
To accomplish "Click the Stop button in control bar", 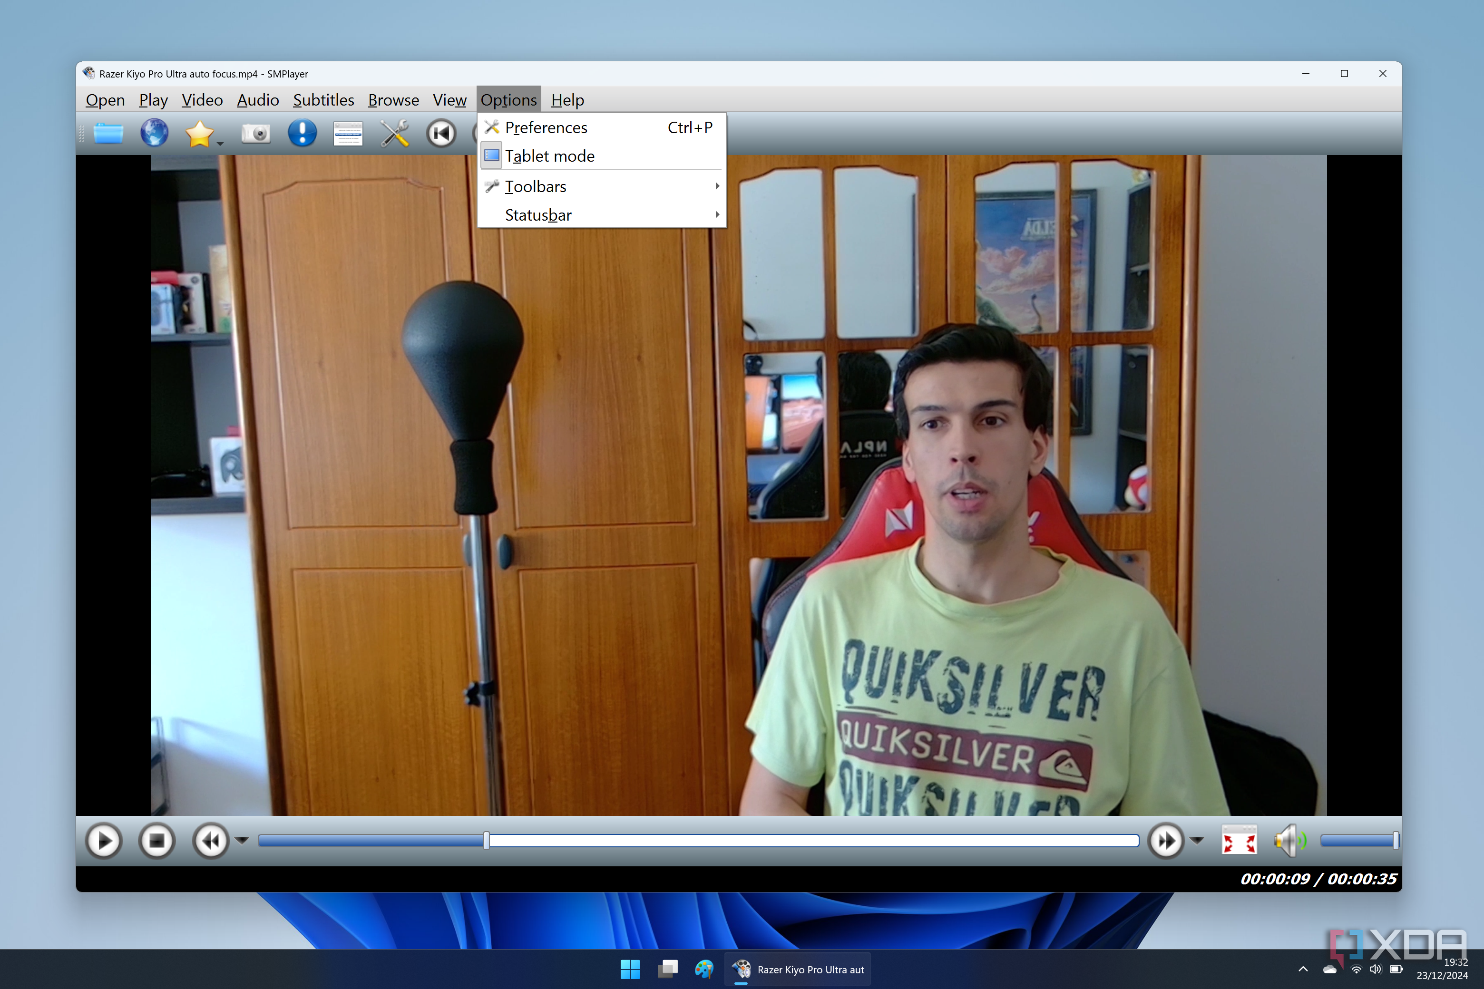I will (x=157, y=840).
